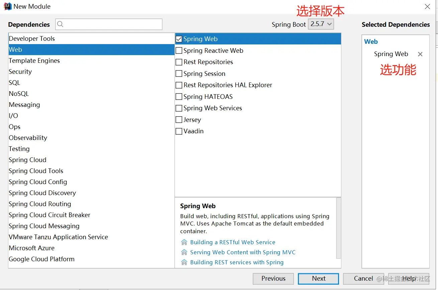Enable the Spring Reactive Web checkbox
Screen dimensions: 438x290
(x=179, y=50)
